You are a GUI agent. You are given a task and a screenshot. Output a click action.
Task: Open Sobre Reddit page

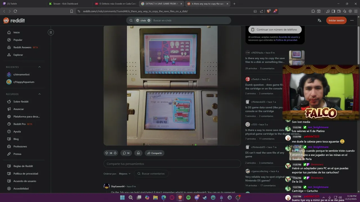pos(21,102)
